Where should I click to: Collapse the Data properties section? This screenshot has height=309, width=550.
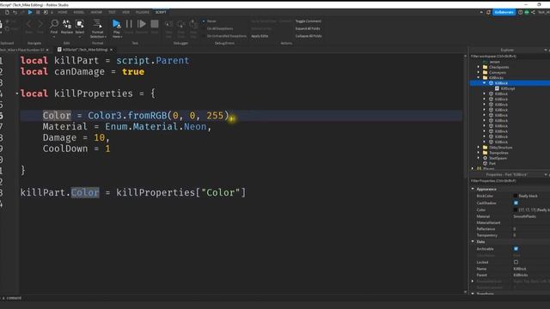pyautogui.click(x=473, y=242)
